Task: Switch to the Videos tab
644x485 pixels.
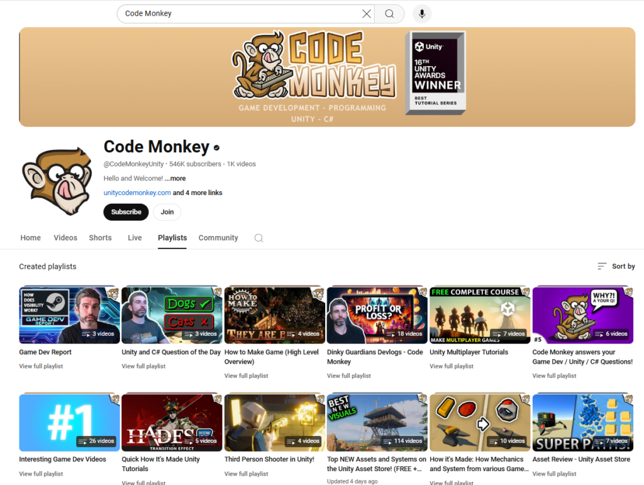Action: tap(65, 238)
